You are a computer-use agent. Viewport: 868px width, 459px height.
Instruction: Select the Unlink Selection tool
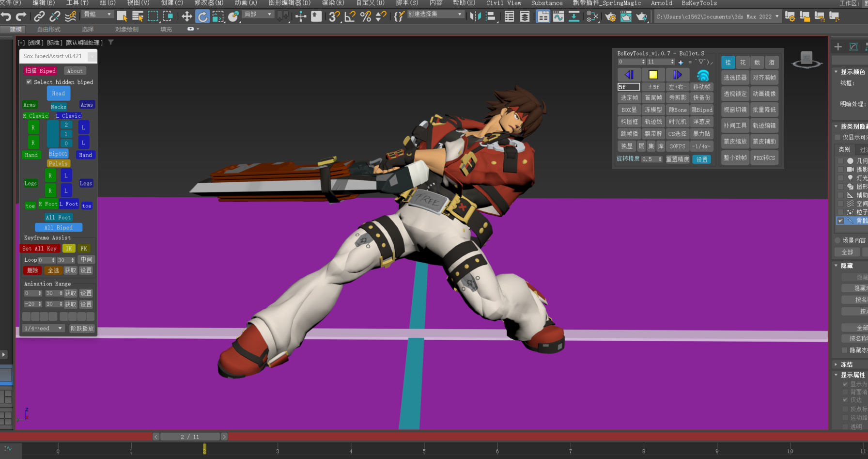pyautogui.click(x=55, y=16)
